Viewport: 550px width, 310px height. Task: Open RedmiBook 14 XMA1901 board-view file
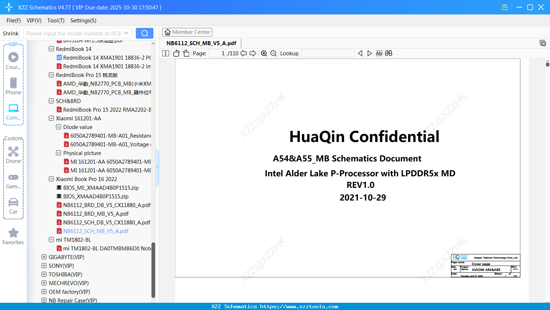(104, 58)
